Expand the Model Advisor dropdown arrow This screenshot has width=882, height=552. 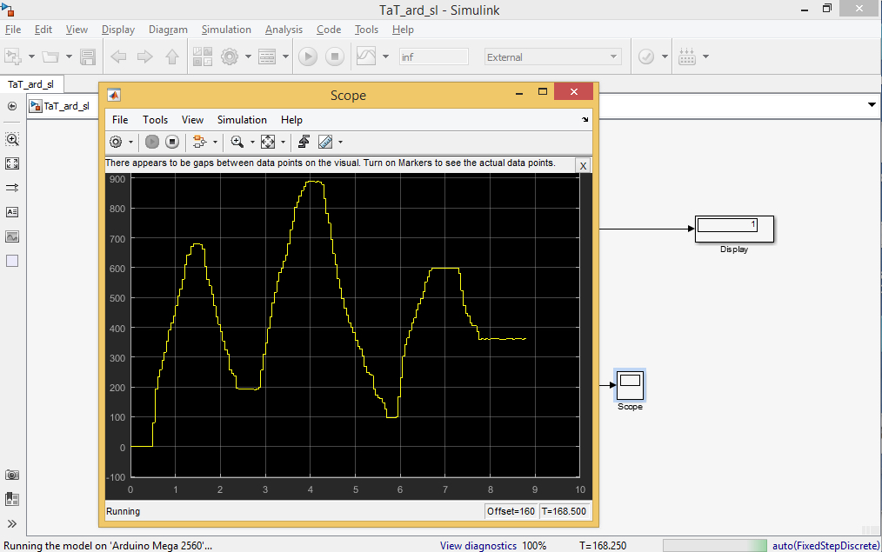[x=665, y=57]
